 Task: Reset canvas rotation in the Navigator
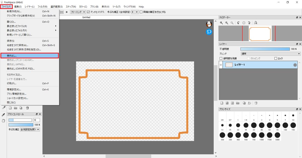244,23
